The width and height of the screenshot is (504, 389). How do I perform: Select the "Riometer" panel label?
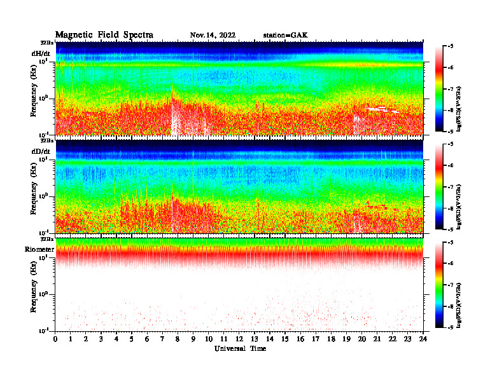click(39, 249)
